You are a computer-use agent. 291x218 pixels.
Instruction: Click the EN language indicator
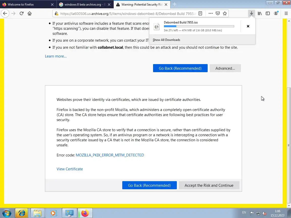(x=244, y=212)
